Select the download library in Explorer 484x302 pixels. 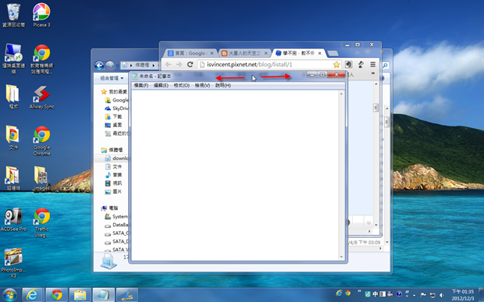(116, 158)
